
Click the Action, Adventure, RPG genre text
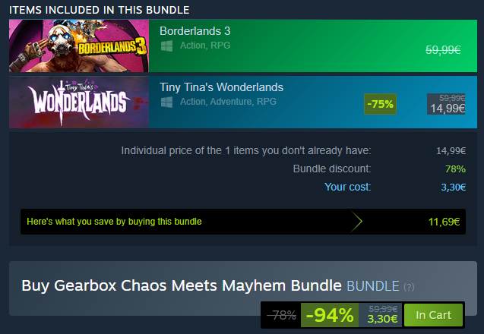pyautogui.click(x=228, y=102)
